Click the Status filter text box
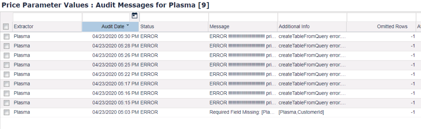 pos(174,17)
